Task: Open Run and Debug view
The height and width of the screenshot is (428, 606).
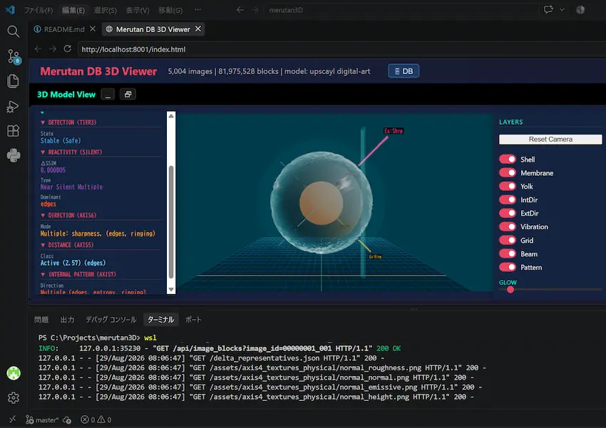Action: [x=13, y=106]
